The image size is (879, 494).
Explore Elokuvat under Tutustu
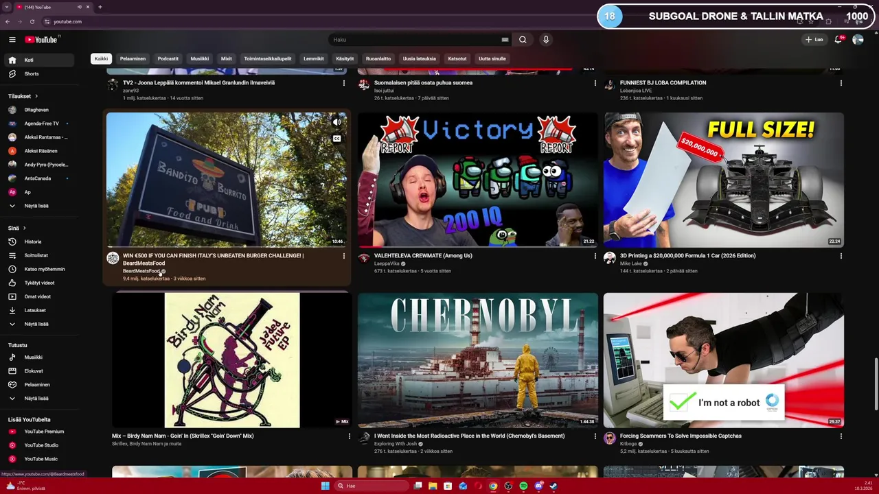(x=40, y=371)
